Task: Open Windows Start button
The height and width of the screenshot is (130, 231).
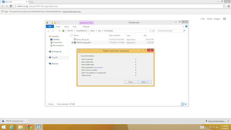Action: [x=3, y=127]
